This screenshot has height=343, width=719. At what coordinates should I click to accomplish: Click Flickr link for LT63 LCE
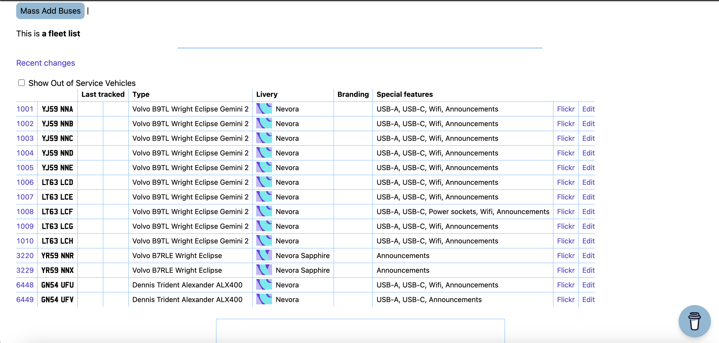pyautogui.click(x=566, y=197)
